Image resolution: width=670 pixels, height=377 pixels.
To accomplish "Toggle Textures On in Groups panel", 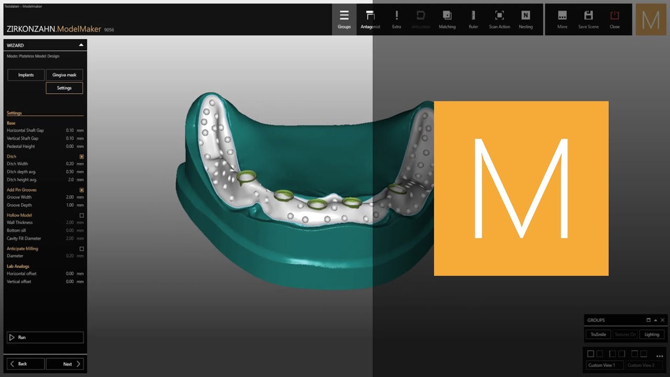I will coord(625,334).
